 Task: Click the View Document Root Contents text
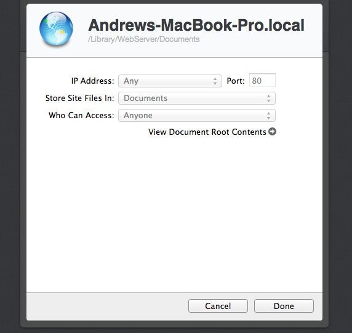[x=207, y=132]
